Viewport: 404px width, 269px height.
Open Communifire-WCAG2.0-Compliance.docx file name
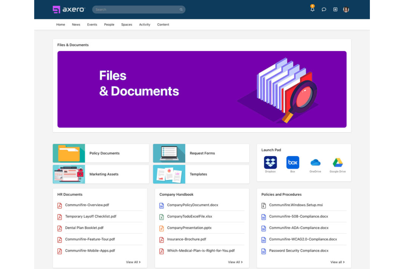(x=303, y=239)
